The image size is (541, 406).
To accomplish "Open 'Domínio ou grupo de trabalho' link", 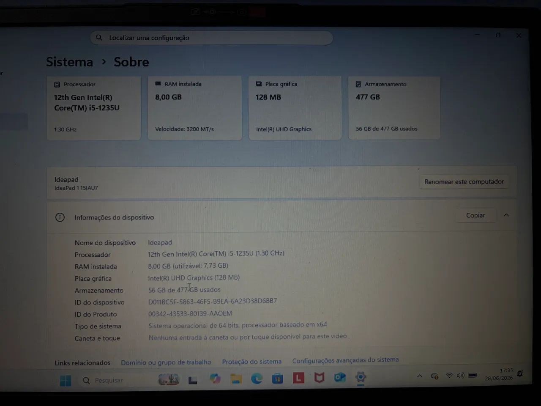I will (x=166, y=362).
